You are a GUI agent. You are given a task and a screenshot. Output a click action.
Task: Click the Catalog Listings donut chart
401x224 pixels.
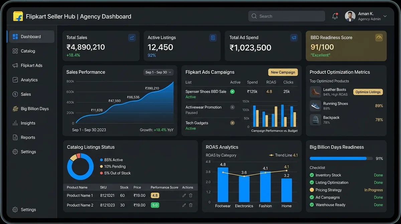click(80, 166)
